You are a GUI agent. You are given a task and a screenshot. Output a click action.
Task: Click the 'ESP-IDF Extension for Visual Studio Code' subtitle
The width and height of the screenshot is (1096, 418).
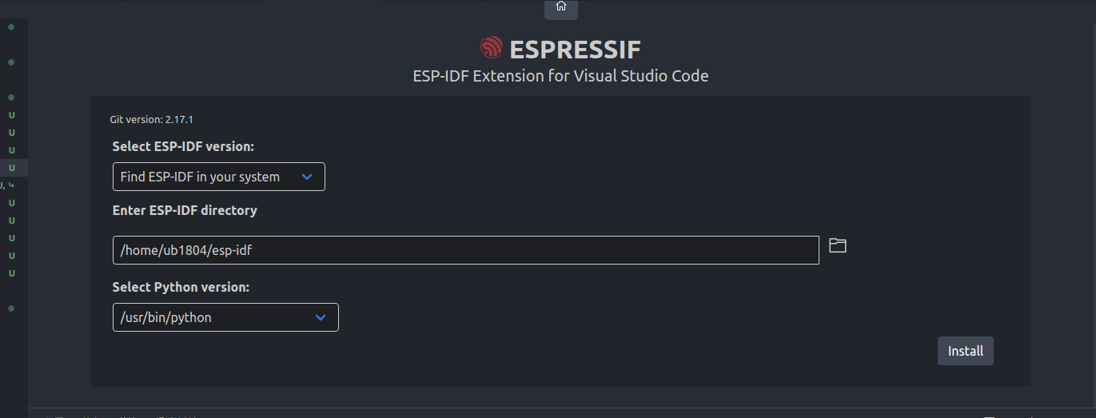pyautogui.click(x=560, y=76)
